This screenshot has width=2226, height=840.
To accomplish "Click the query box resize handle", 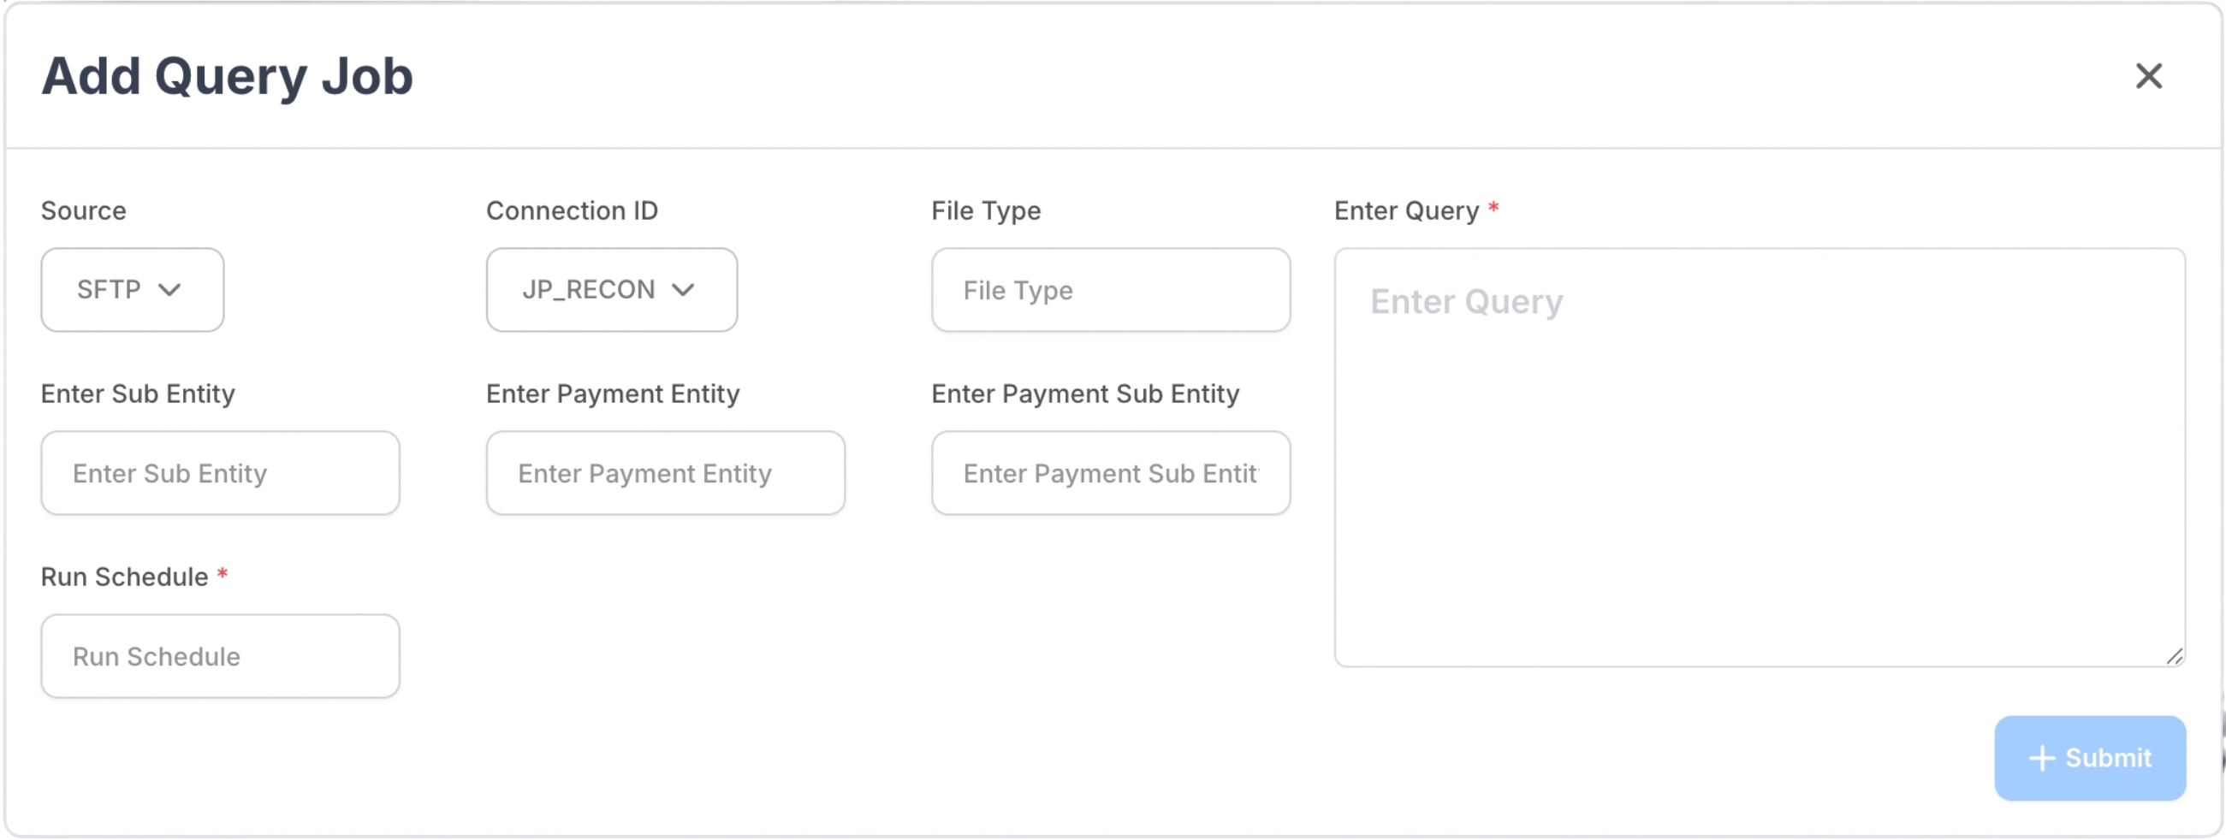I will (x=2174, y=656).
